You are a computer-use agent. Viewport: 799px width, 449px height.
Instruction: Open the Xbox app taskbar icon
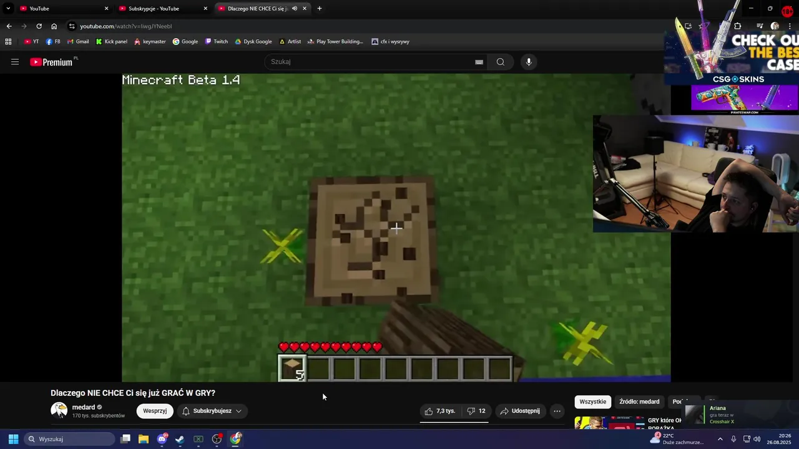199,439
